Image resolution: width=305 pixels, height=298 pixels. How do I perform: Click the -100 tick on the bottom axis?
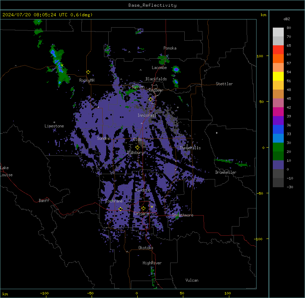click(44, 293)
